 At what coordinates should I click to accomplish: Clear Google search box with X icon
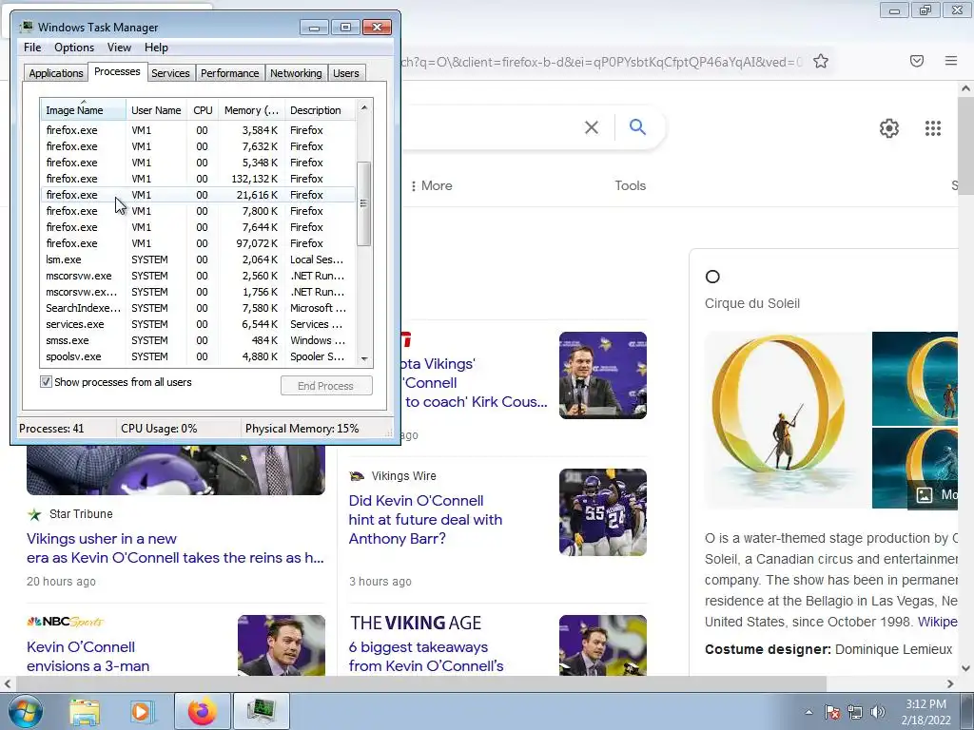pyautogui.click(x=592, y=127)
